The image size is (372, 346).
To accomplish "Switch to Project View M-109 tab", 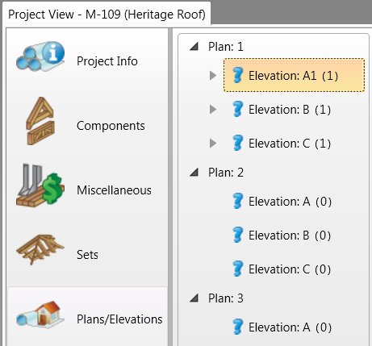I will [x=107, y=14].
